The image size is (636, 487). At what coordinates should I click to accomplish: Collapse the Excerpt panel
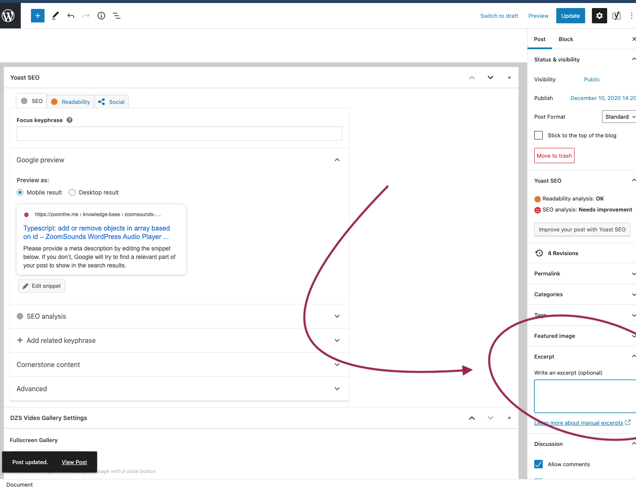click(x=582, y=357)
